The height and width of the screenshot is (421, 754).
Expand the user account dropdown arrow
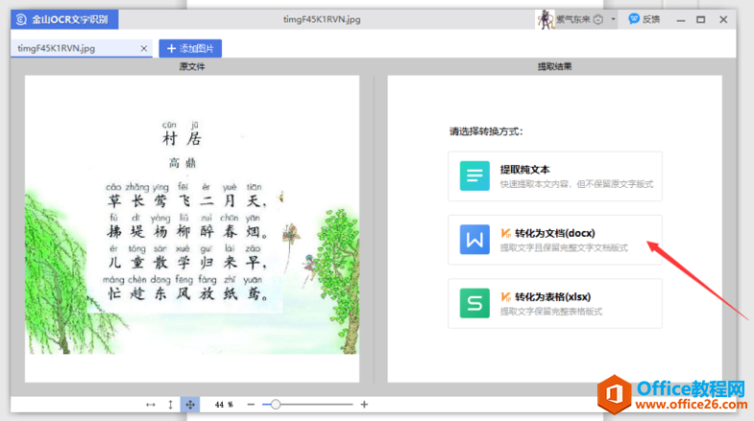pos(613,20)
